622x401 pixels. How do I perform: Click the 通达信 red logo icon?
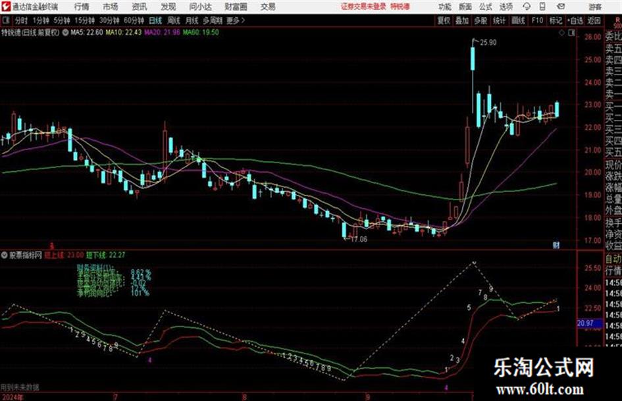(6, 7)
